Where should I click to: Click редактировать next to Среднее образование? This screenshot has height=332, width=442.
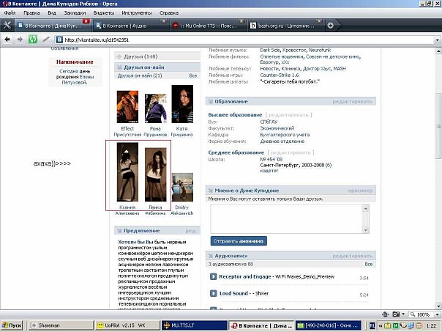click(x=291, y=152)
